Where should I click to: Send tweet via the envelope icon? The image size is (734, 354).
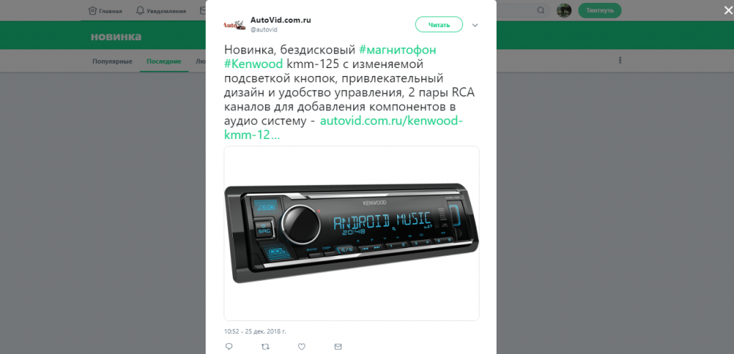click(338, 347)
